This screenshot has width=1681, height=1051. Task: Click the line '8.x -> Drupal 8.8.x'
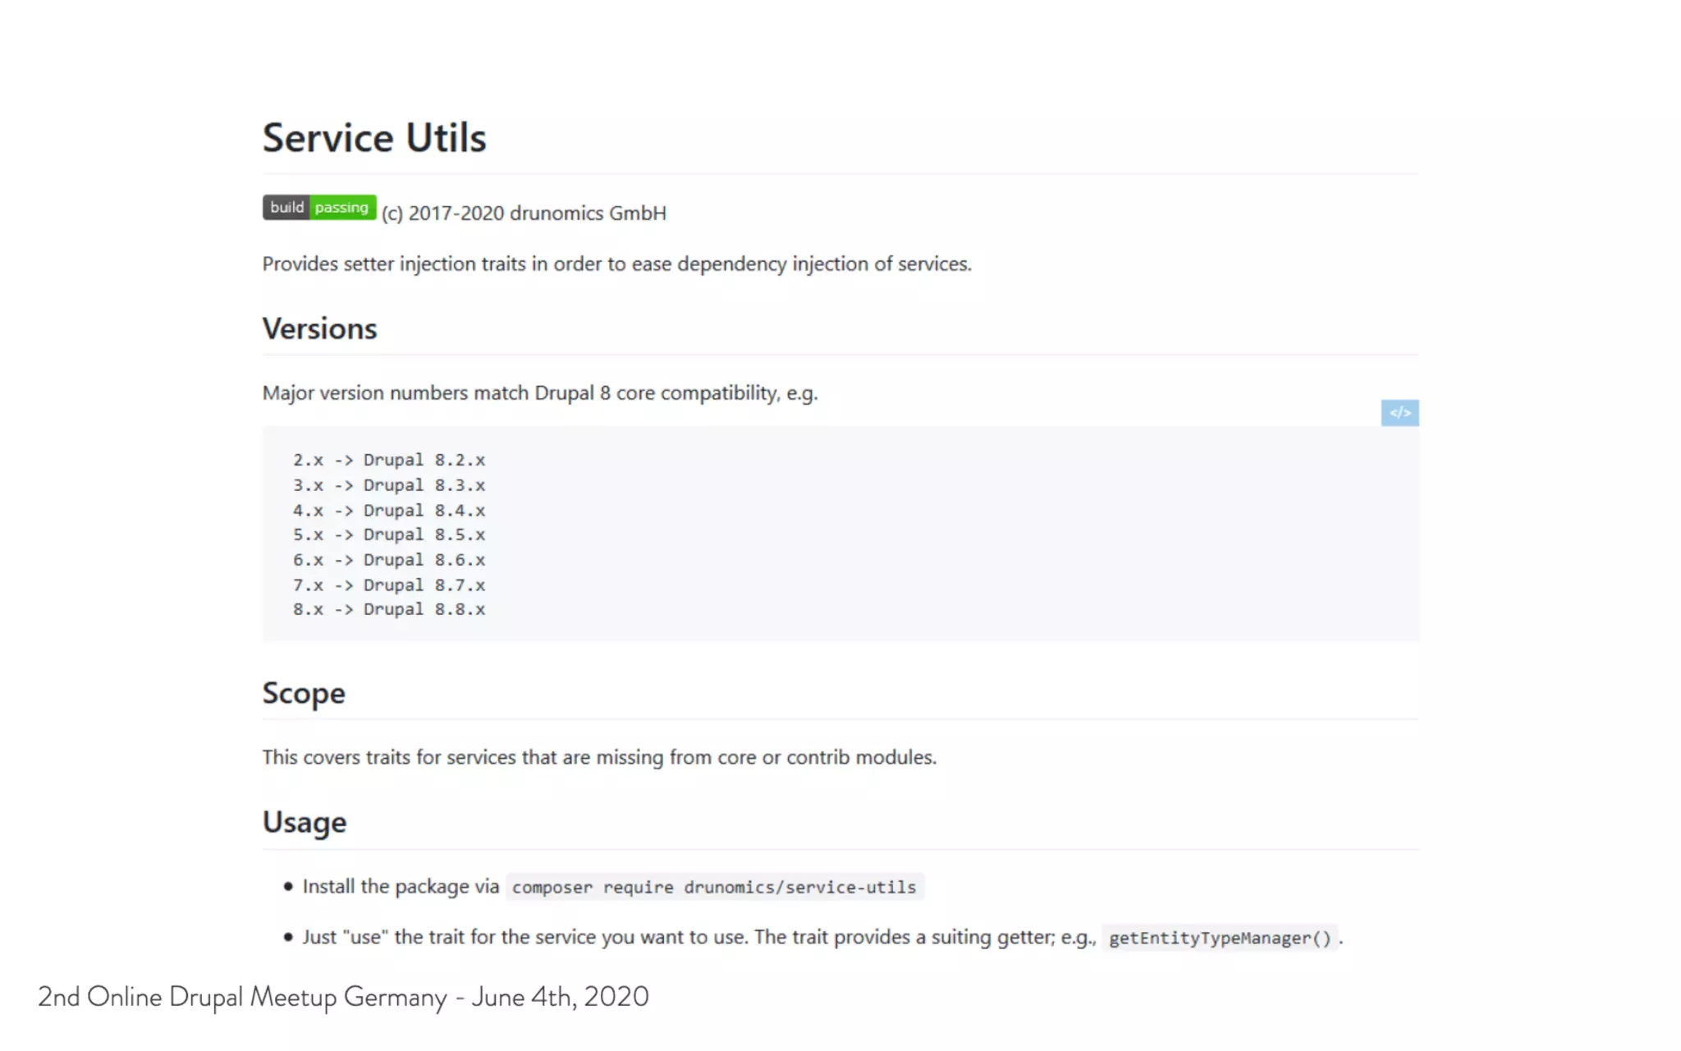coord(389,609)
